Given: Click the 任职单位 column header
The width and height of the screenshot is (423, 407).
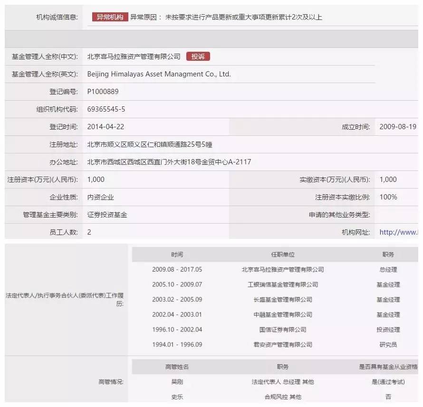Looking at the screenshot, I should point(283,255).
